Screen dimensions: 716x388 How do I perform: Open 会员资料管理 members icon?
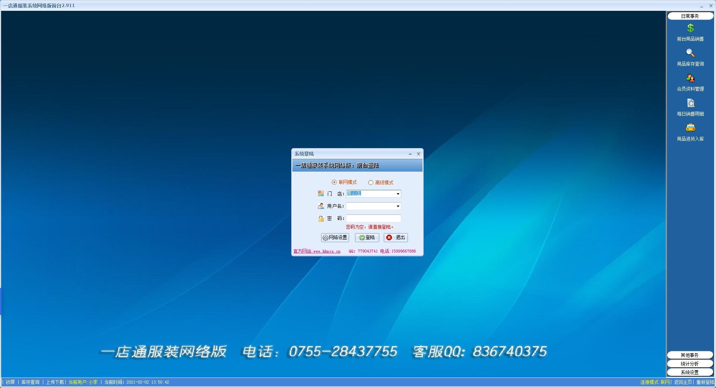click(x=690, y=78)
